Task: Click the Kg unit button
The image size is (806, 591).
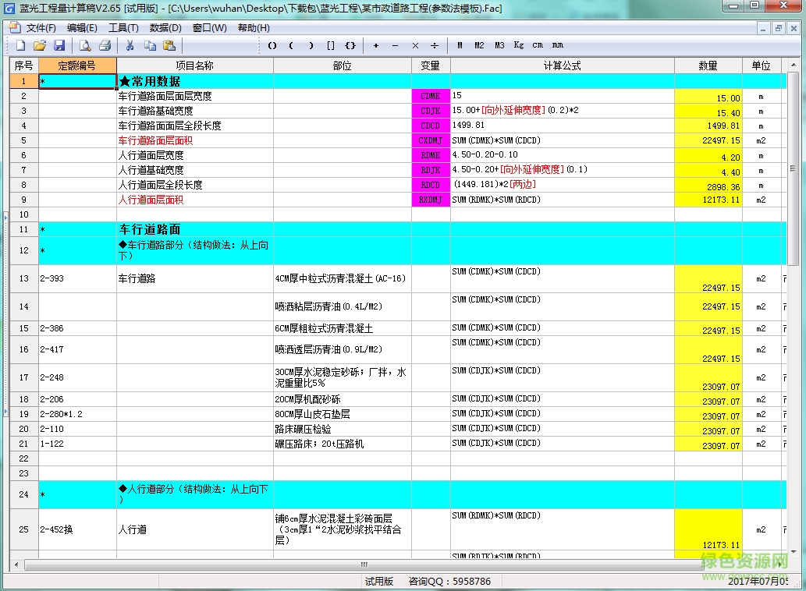Action: (519, 45)
